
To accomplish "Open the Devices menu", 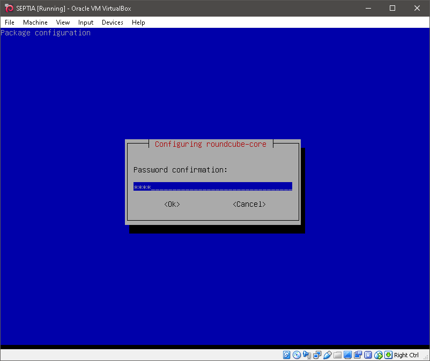I will pyautogui.click(x=113, y=22).
